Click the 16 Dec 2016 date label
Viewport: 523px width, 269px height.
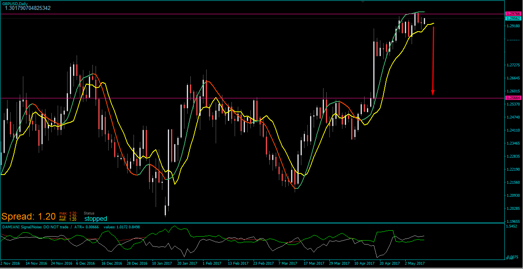(x=112, y=263)
